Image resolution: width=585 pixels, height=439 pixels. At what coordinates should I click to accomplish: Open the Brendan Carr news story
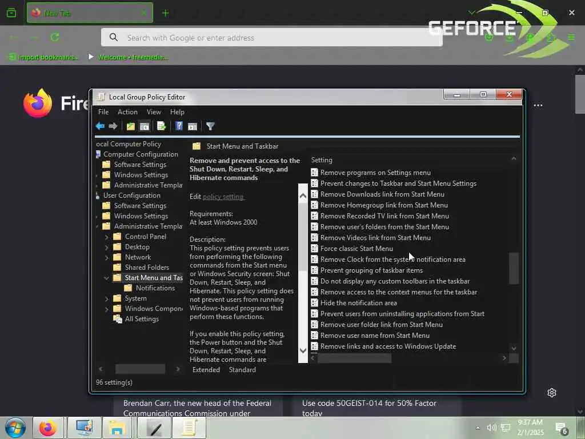197,408
